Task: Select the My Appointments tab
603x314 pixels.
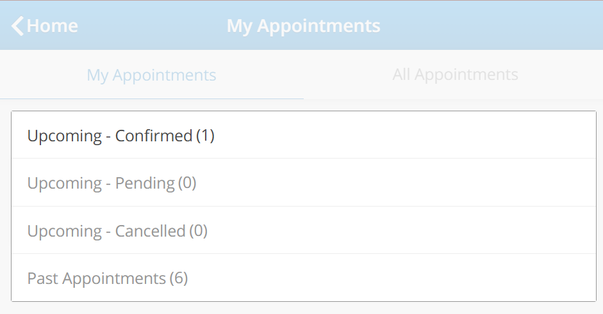Action: click(x=151, y=75)
